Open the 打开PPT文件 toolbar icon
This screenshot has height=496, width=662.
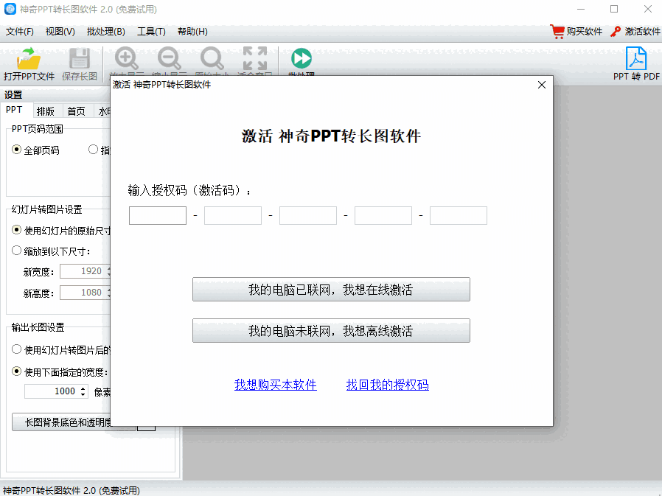(x=29, y=59)
